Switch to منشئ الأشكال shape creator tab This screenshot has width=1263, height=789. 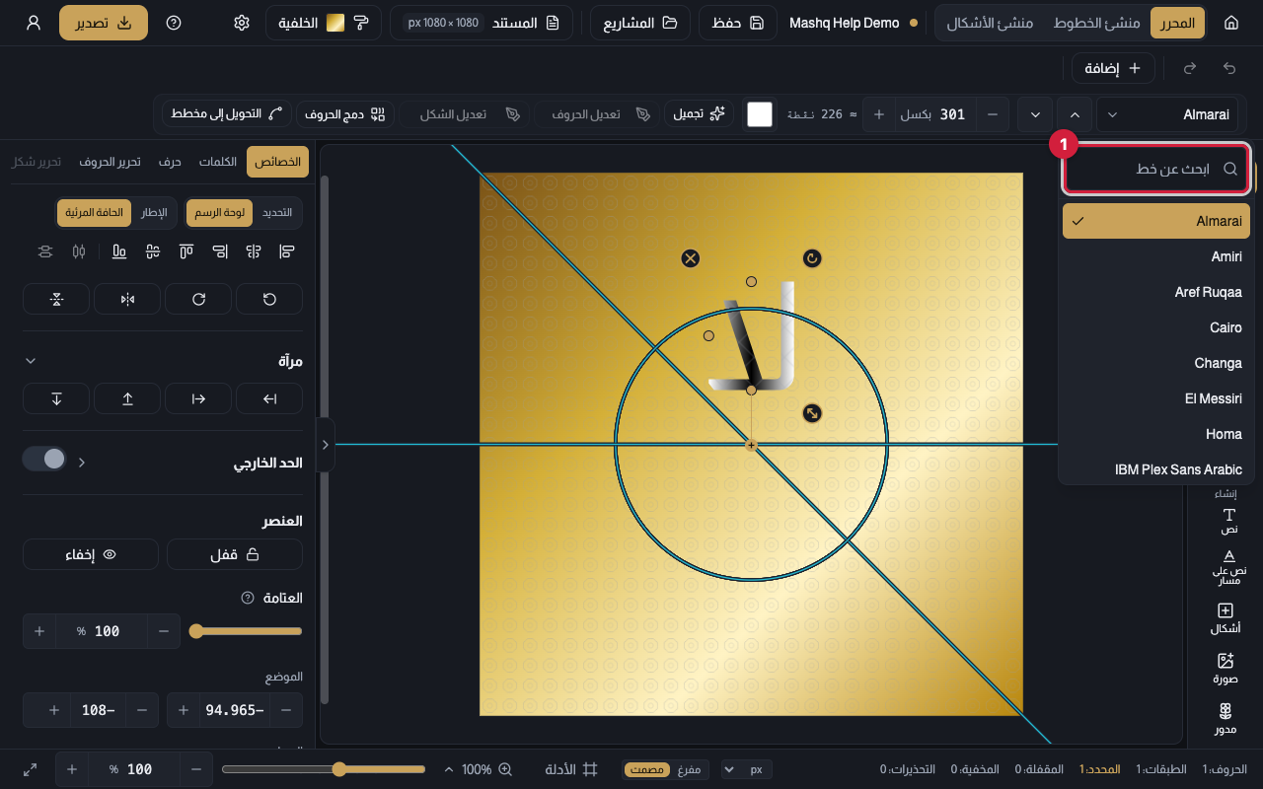pos(990,23)
